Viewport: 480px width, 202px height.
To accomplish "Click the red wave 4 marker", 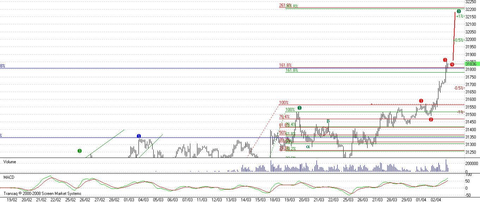I will pos(452,64).
